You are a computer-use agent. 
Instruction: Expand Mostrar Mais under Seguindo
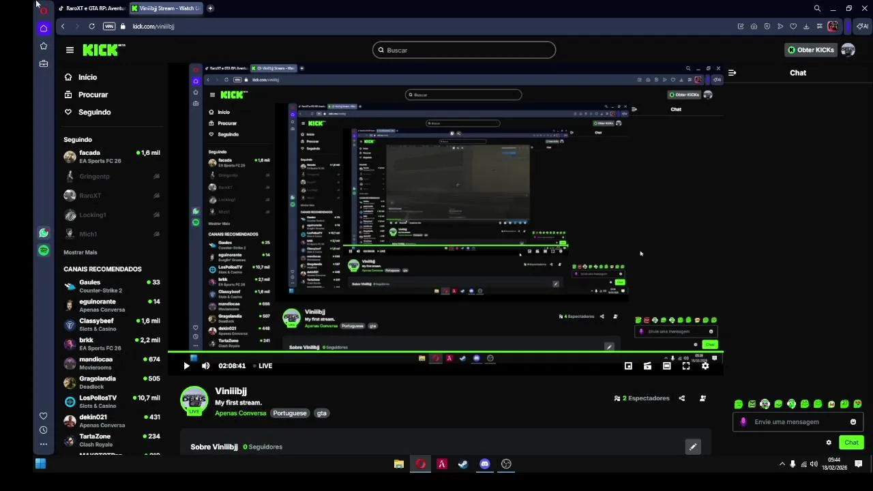click(80, 252)
